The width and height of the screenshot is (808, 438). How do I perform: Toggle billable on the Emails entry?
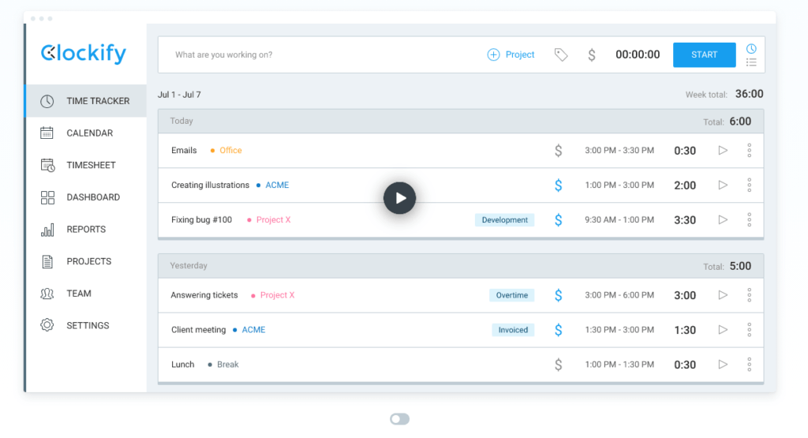558,151
